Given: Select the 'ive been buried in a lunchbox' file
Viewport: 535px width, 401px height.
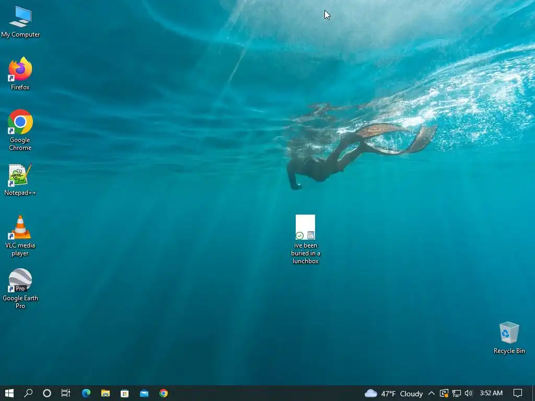Looking at the screenshot, I should 305,239.
